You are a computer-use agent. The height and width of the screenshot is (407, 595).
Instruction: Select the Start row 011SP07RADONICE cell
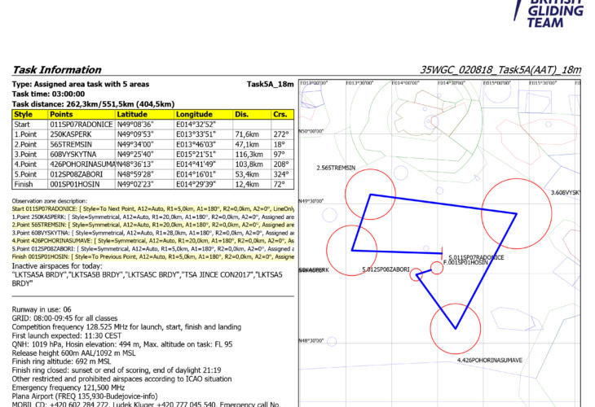click(x=80, y=124)
